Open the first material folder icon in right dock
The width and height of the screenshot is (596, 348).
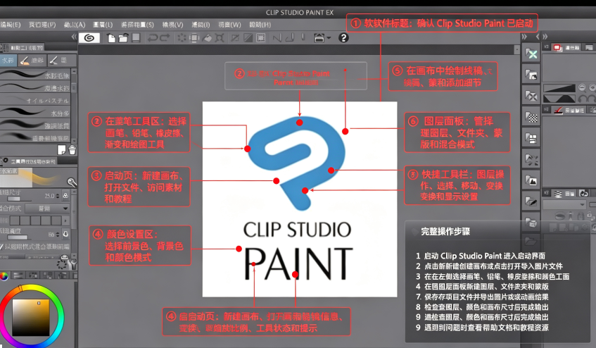tap(531, 54)
